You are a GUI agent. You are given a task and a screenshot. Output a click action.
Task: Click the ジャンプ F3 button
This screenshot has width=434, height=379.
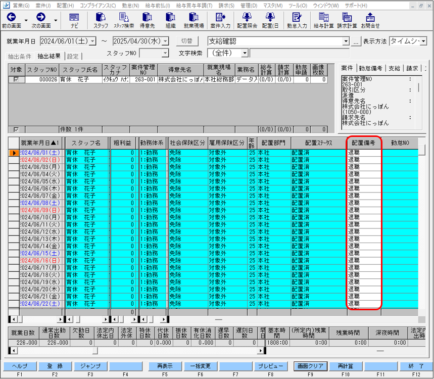click(x=90, y=366)
